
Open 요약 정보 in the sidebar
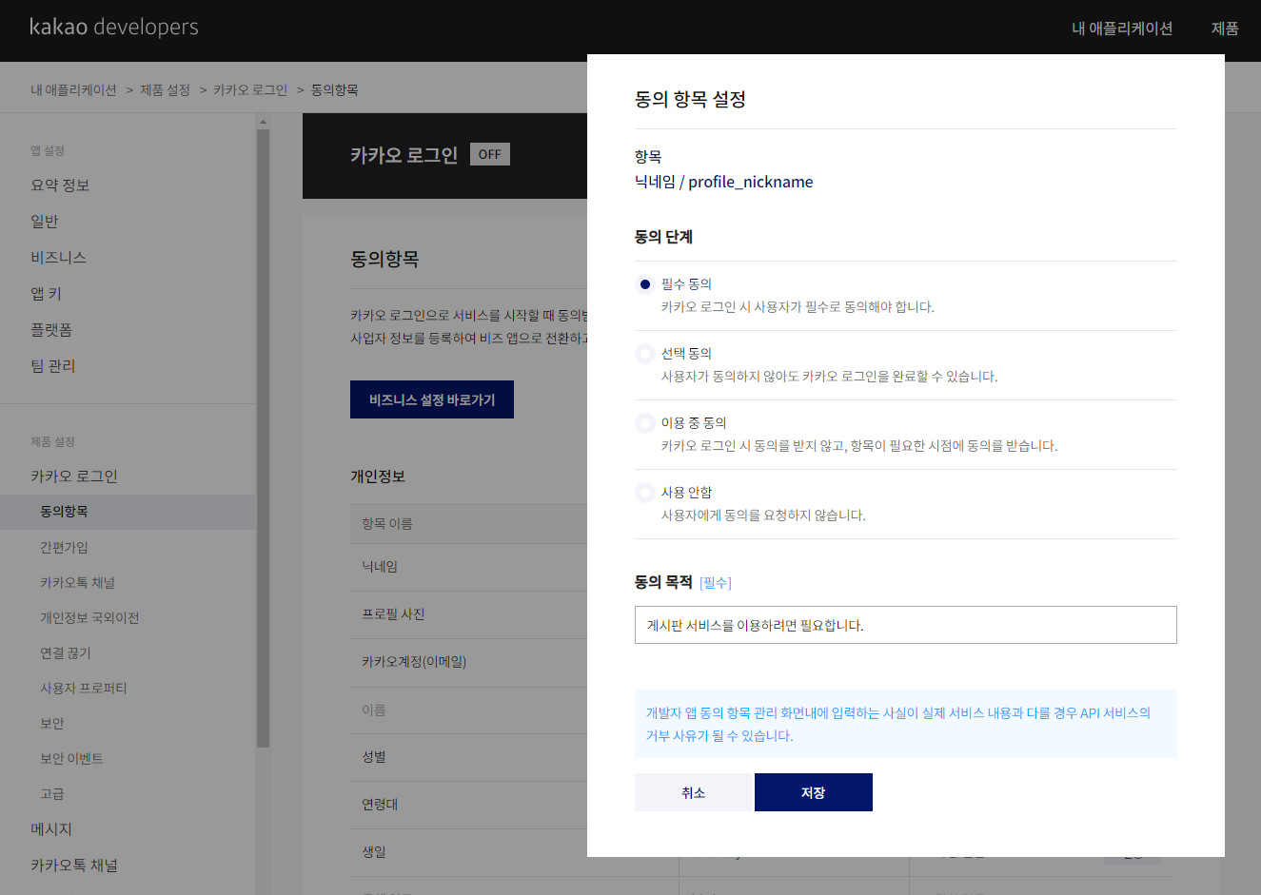[x=60, y=185]
